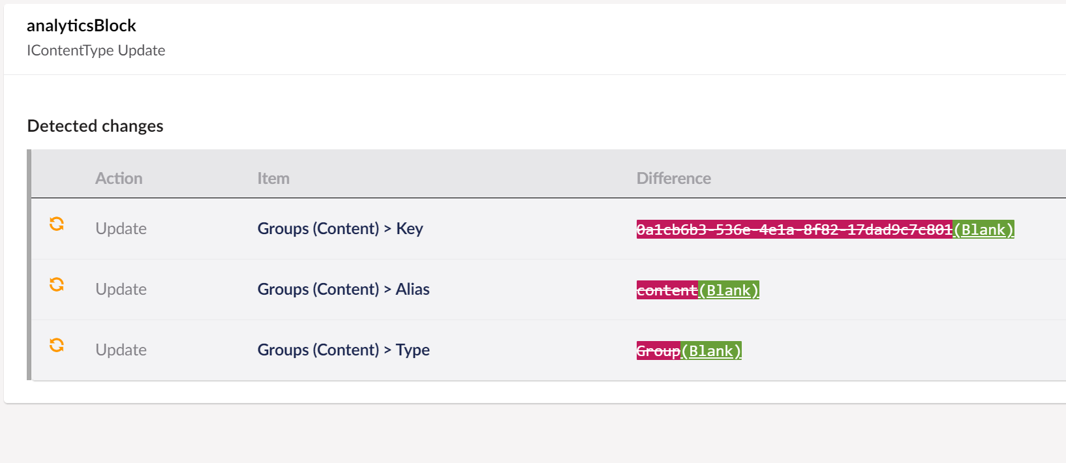1066x463 pixels.
Task: Click the struck-through content alias value
Action: 667,290
